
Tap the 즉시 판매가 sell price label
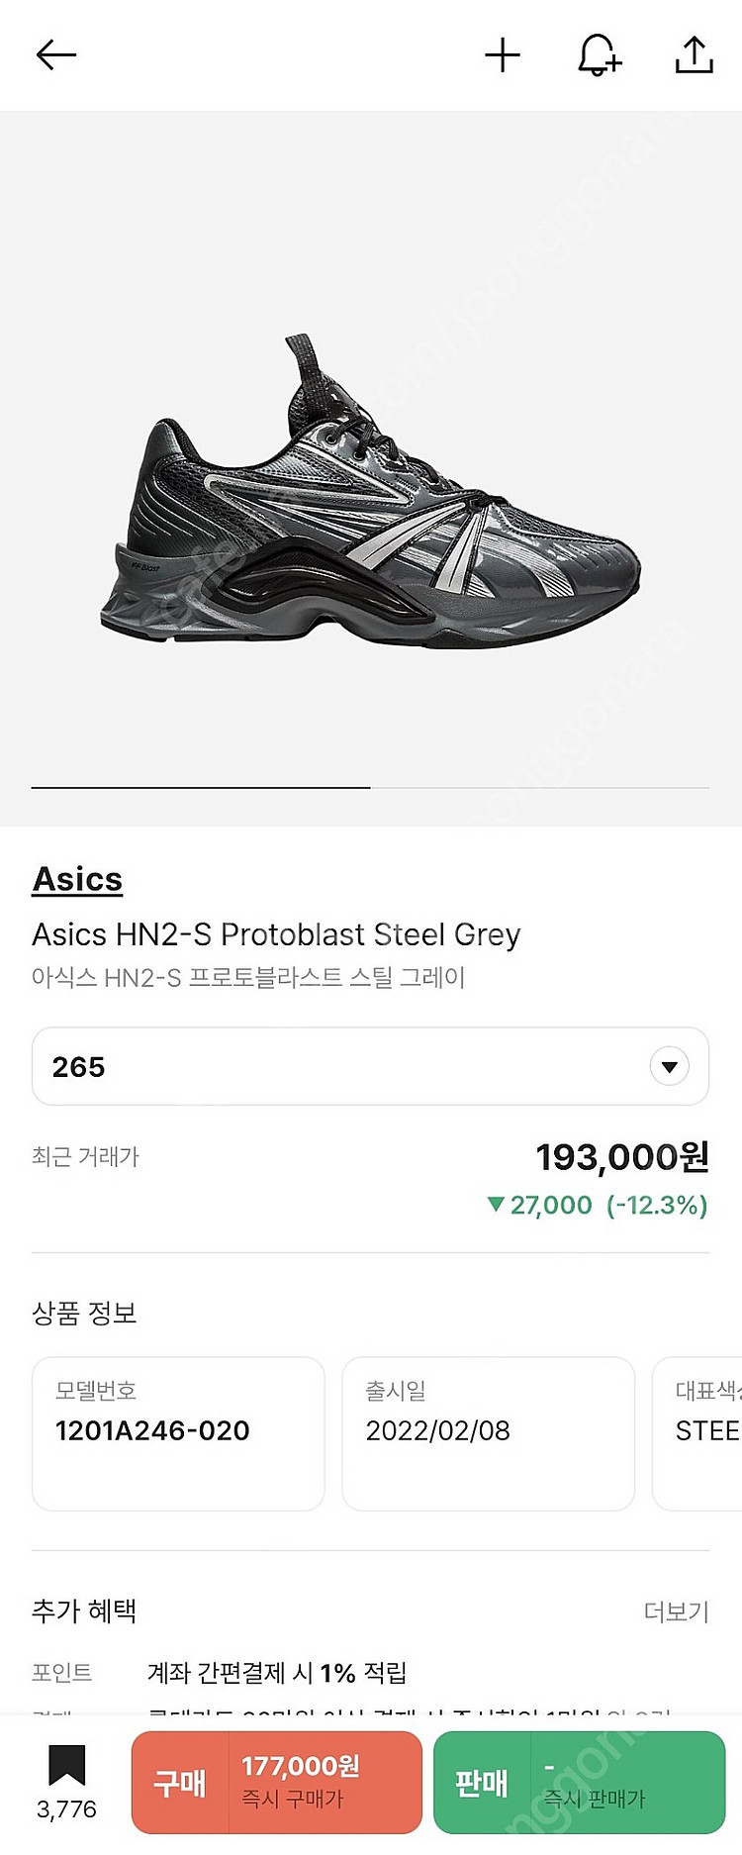(x=595, y=1798)
